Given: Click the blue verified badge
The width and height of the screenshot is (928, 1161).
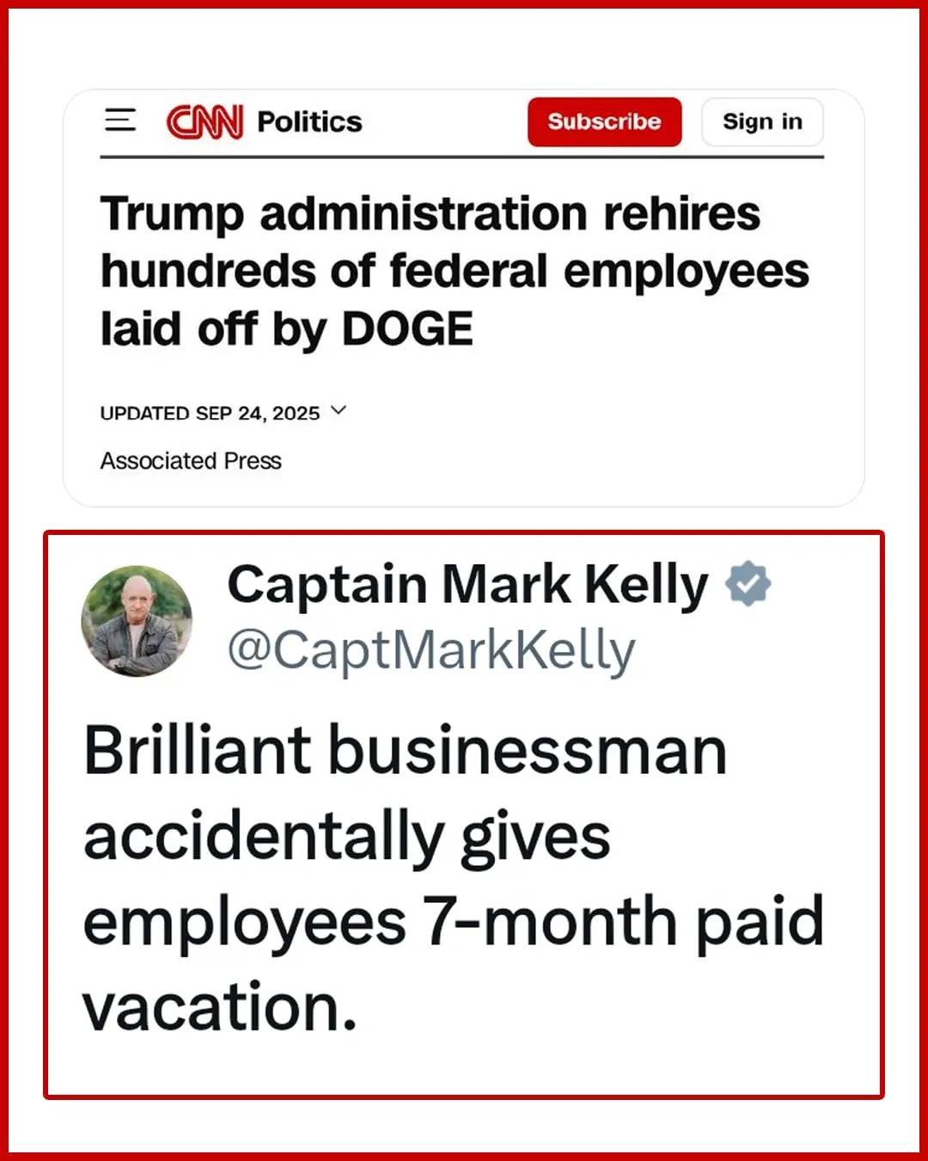Looking at the screenshot, I should pyautogui.click(x=748, y=584).
